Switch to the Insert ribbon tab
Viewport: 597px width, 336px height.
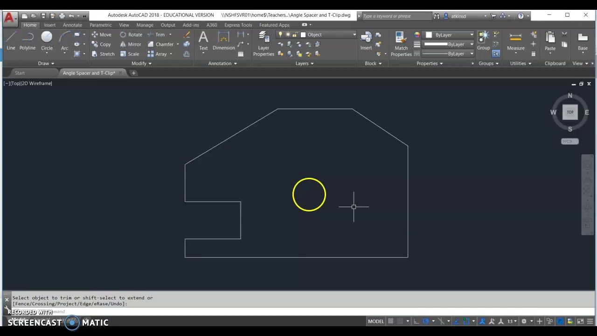coord(49,25)
